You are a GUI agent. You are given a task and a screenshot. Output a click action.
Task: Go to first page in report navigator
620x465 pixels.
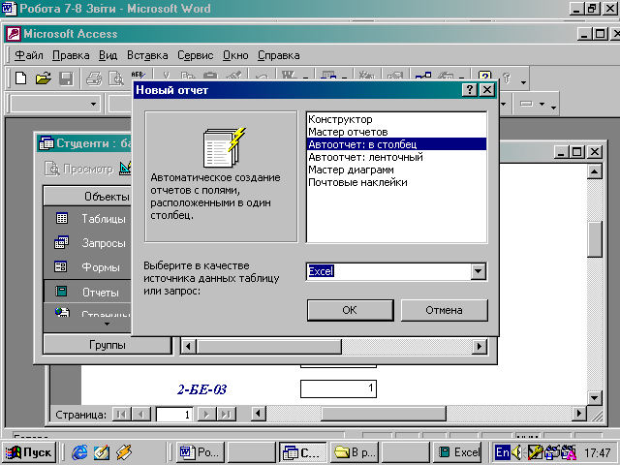click(x=121, y=414)
